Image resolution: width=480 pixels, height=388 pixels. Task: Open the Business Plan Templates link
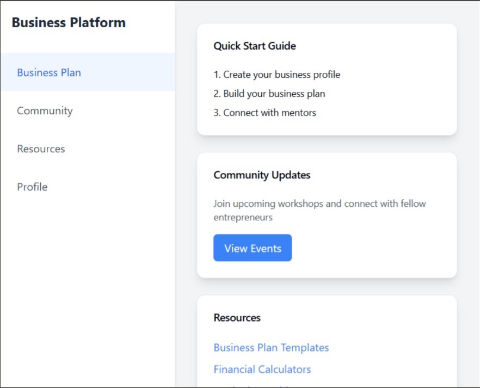271,347
